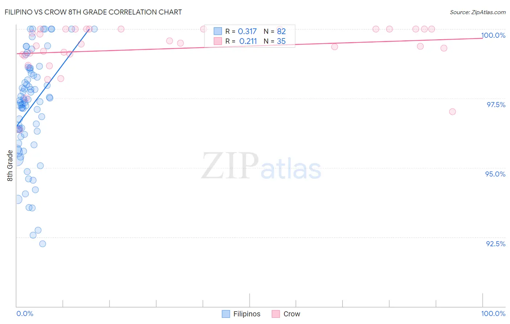Click the 95.0% y-axis label
This screenshot has width=510, height=324.
(495, 174)
